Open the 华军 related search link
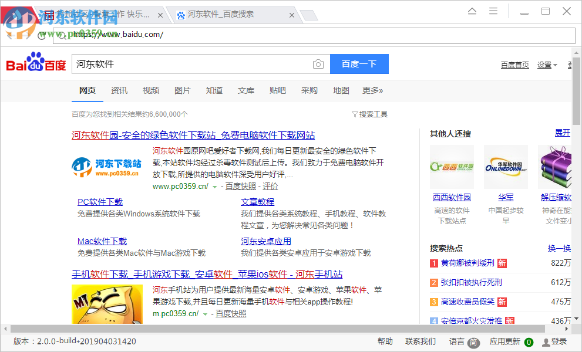Viewport: 582px width, 352px height. [x=506, y=197]
